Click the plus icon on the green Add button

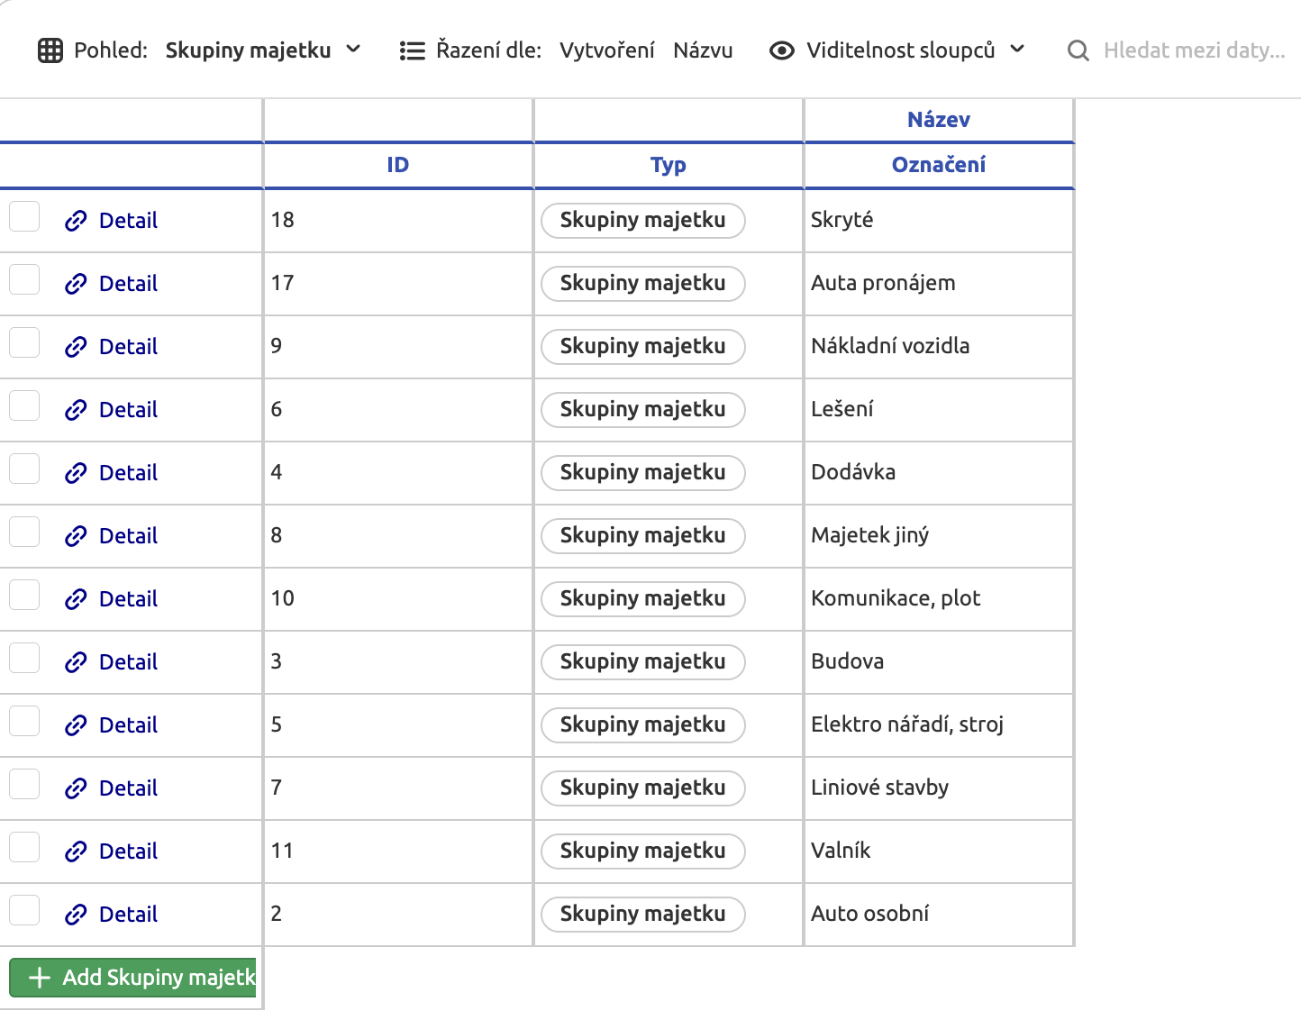click(37, 977)
